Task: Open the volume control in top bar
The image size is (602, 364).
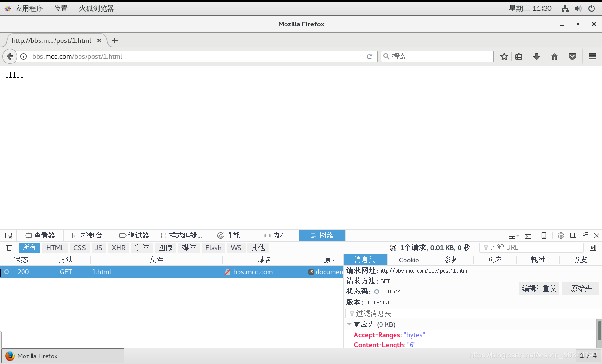Action: tap(578, 8)
